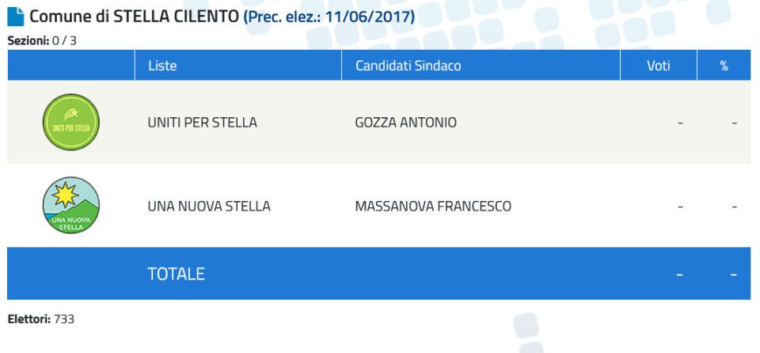760x353 pixels.
Task: Click candidate GOZZA ANTONIO
Action: click(405, 123)
